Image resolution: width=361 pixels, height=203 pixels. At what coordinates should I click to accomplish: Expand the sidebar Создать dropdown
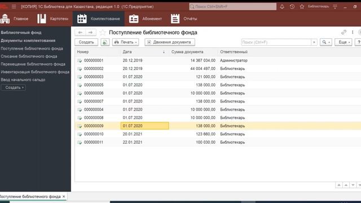pyautogui.click(x=13, y=87)
